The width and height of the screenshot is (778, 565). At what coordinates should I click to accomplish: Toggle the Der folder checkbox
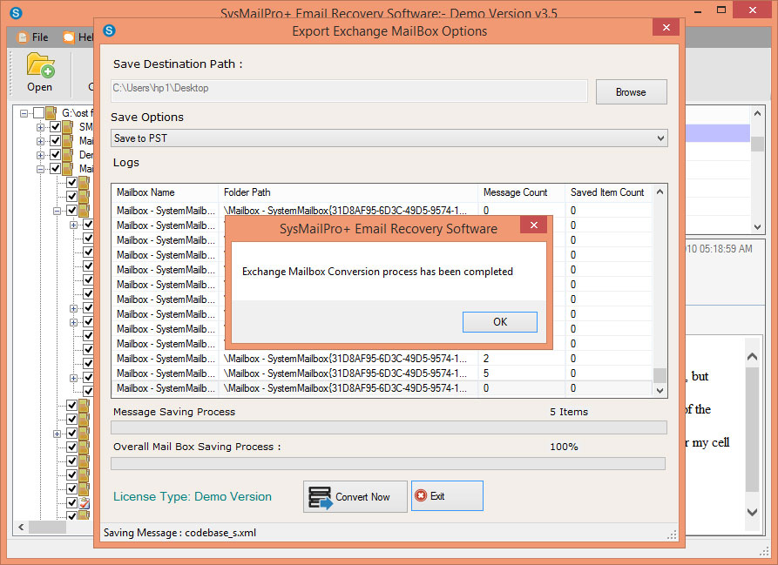click(55, 155)
